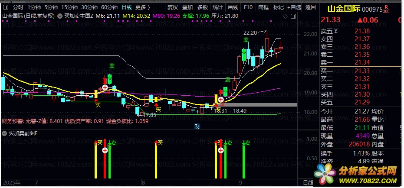The height and width of the screenshot is (188, 404).
Task: Click the yellow 买 signal in early August
Action: pyautogui.click(x=158, y=109)
